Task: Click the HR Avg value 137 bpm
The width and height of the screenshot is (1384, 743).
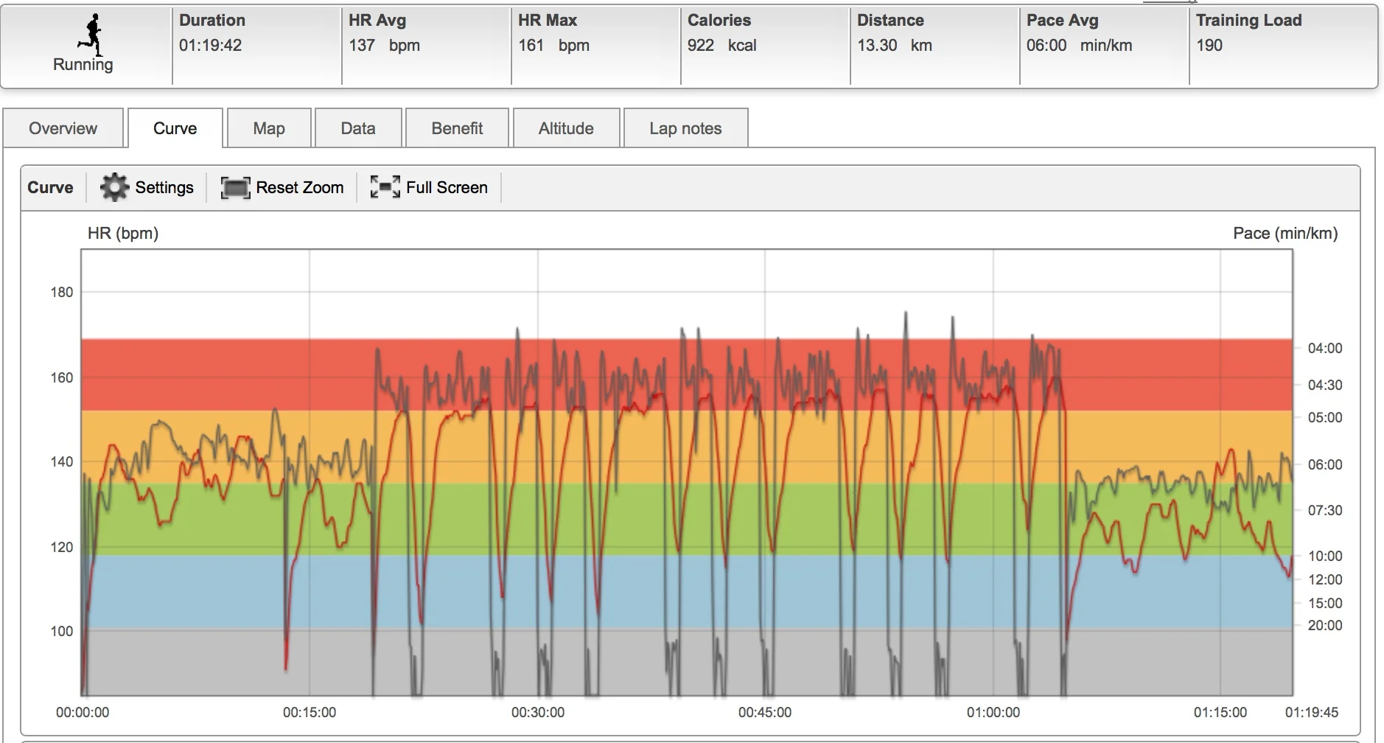Action: point(384,45)
